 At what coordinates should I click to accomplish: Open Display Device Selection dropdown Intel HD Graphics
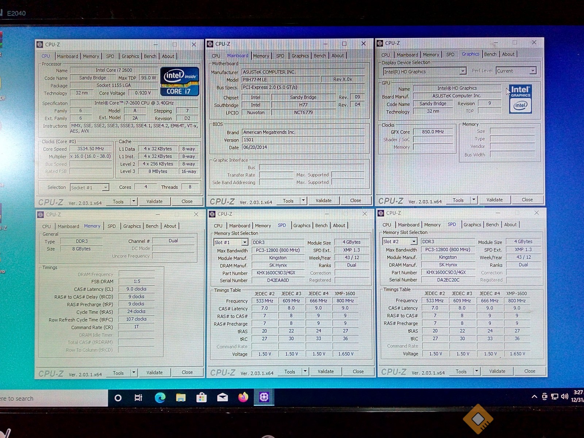[x=424, y=72]
